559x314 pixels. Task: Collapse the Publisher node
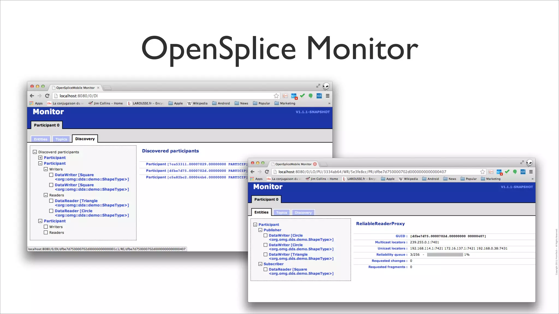coord(260,230)
